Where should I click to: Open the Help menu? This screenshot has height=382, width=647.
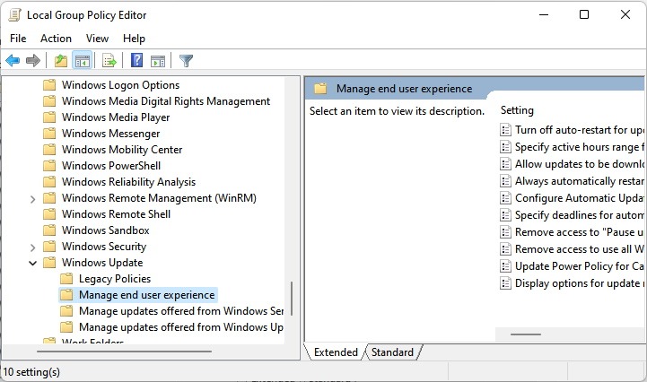134,39
